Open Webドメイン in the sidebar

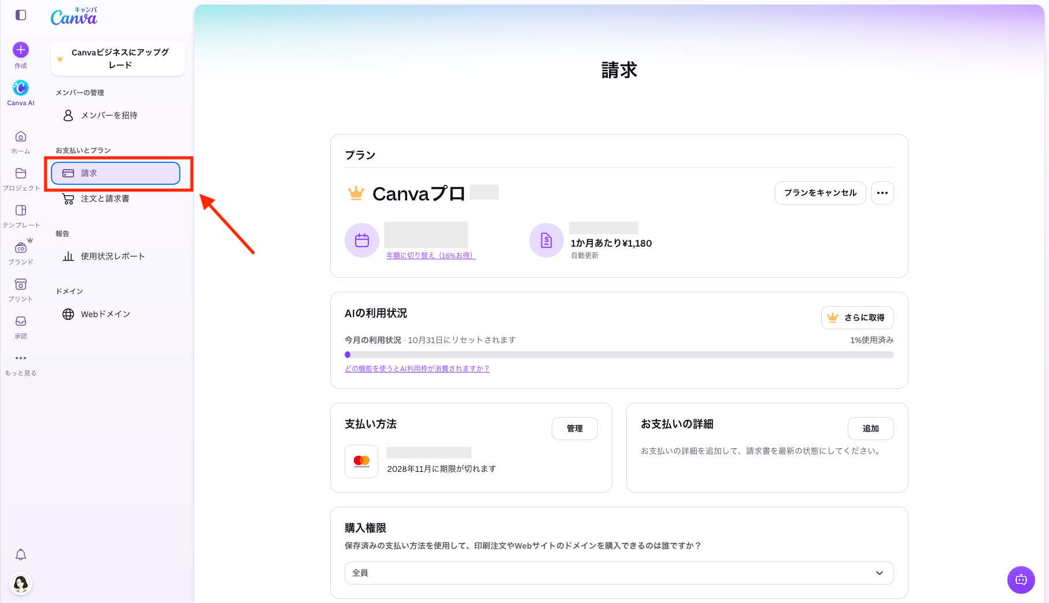116,314
